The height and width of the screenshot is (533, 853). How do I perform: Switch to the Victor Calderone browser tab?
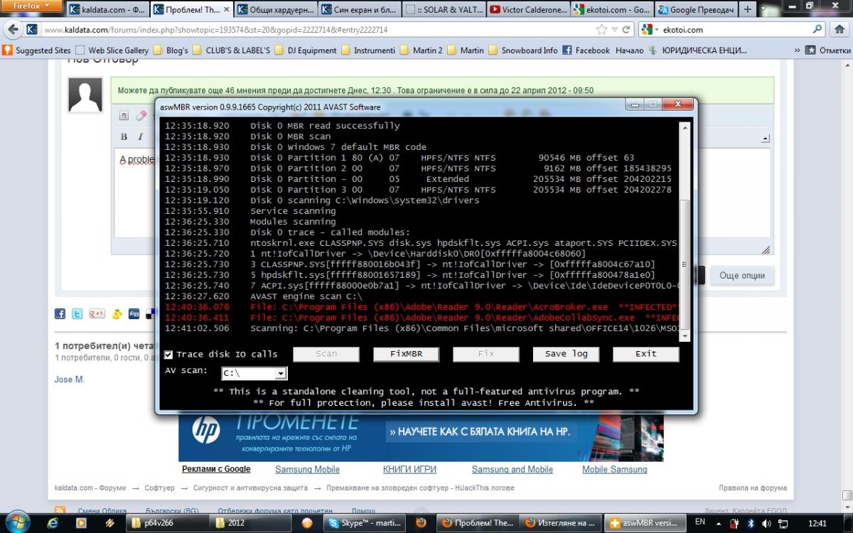click(x=528, y=10)
